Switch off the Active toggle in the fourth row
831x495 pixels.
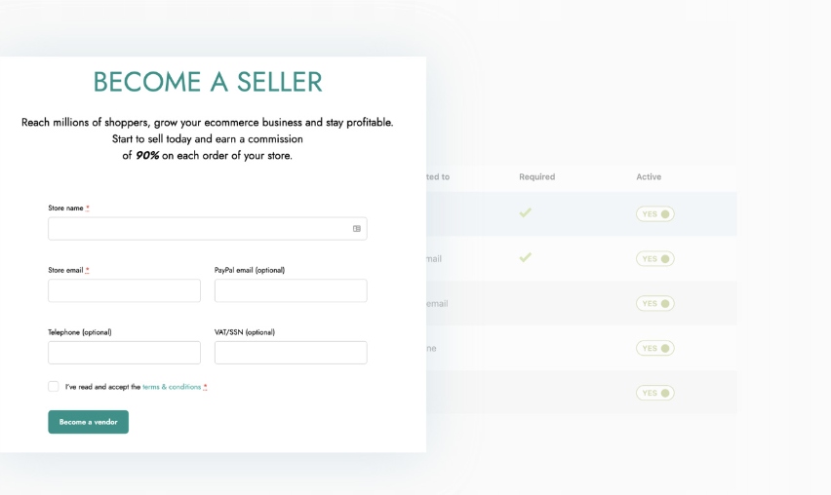pyautogui.click(x=654, y=349)
